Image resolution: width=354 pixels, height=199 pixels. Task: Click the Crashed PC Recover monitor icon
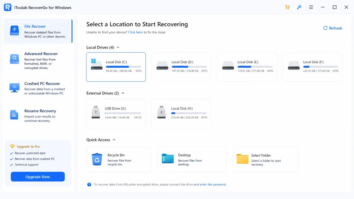pos(15,88)
